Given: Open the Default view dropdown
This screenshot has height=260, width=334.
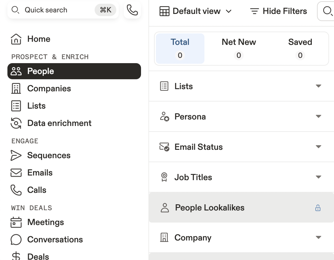Looking at the screenshot, I should point(195,11).
